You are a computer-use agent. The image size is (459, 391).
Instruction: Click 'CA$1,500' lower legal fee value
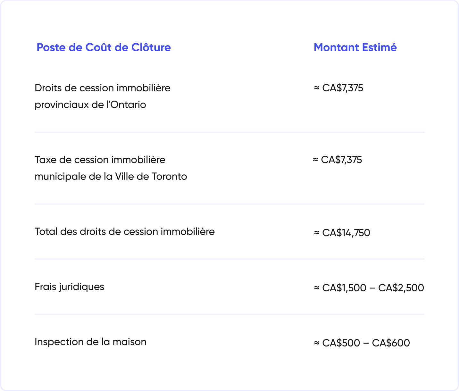[344, 288]
